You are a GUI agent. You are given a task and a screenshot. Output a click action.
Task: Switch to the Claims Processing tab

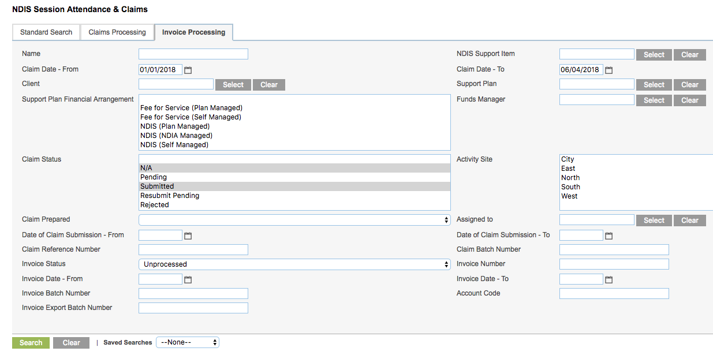[x=117, y=32]
